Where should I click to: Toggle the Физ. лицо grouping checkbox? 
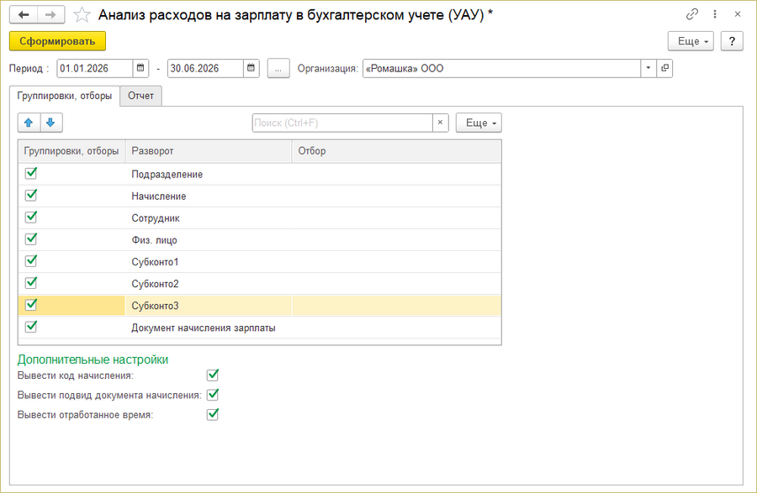click(31, 239)
